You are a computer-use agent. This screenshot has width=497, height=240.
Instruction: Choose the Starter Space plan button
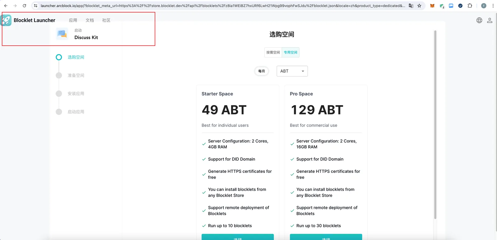click(x=238, y=237)
